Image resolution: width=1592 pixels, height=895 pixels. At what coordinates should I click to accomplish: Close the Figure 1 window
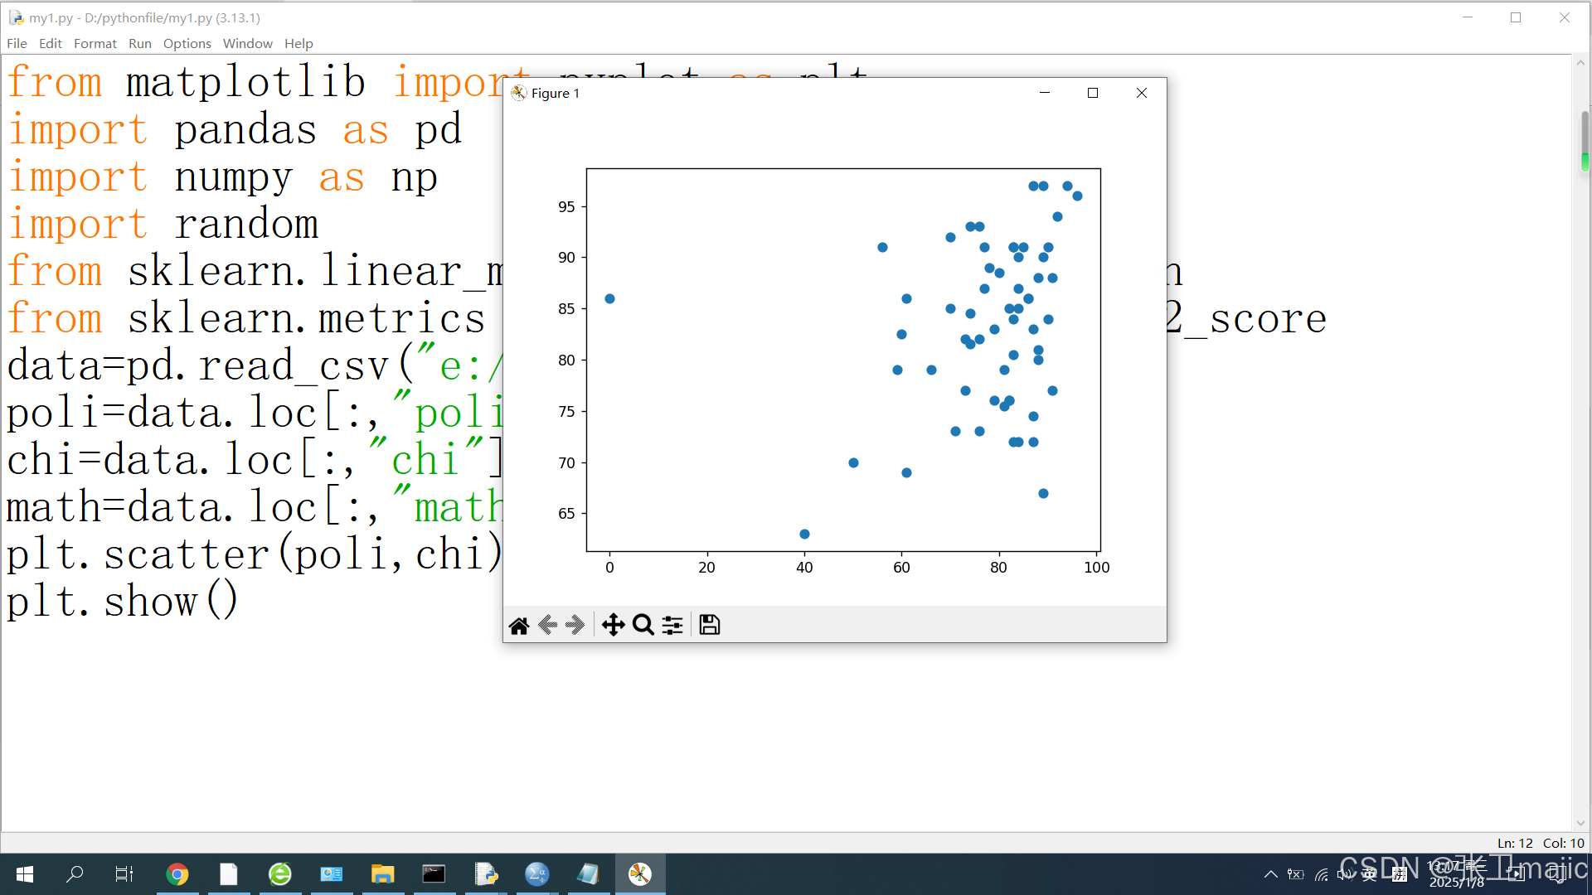tap(1142, 93)
